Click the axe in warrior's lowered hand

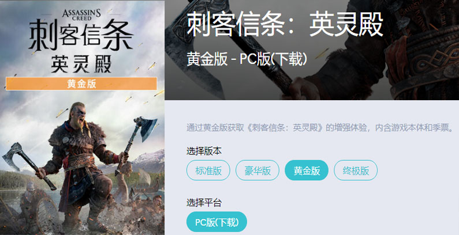click(x=28, y=165)
